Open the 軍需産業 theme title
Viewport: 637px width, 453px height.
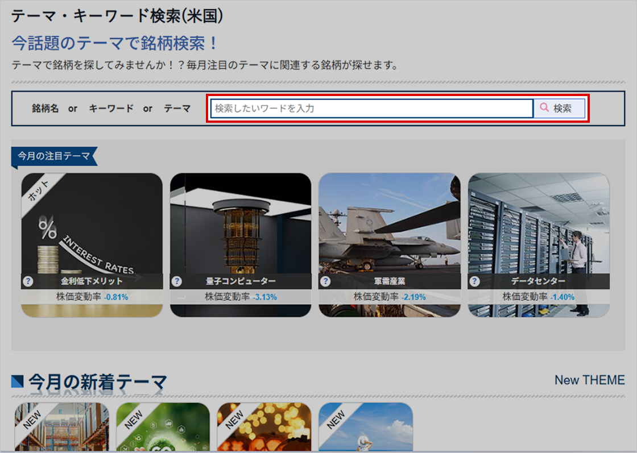point(390,281)
